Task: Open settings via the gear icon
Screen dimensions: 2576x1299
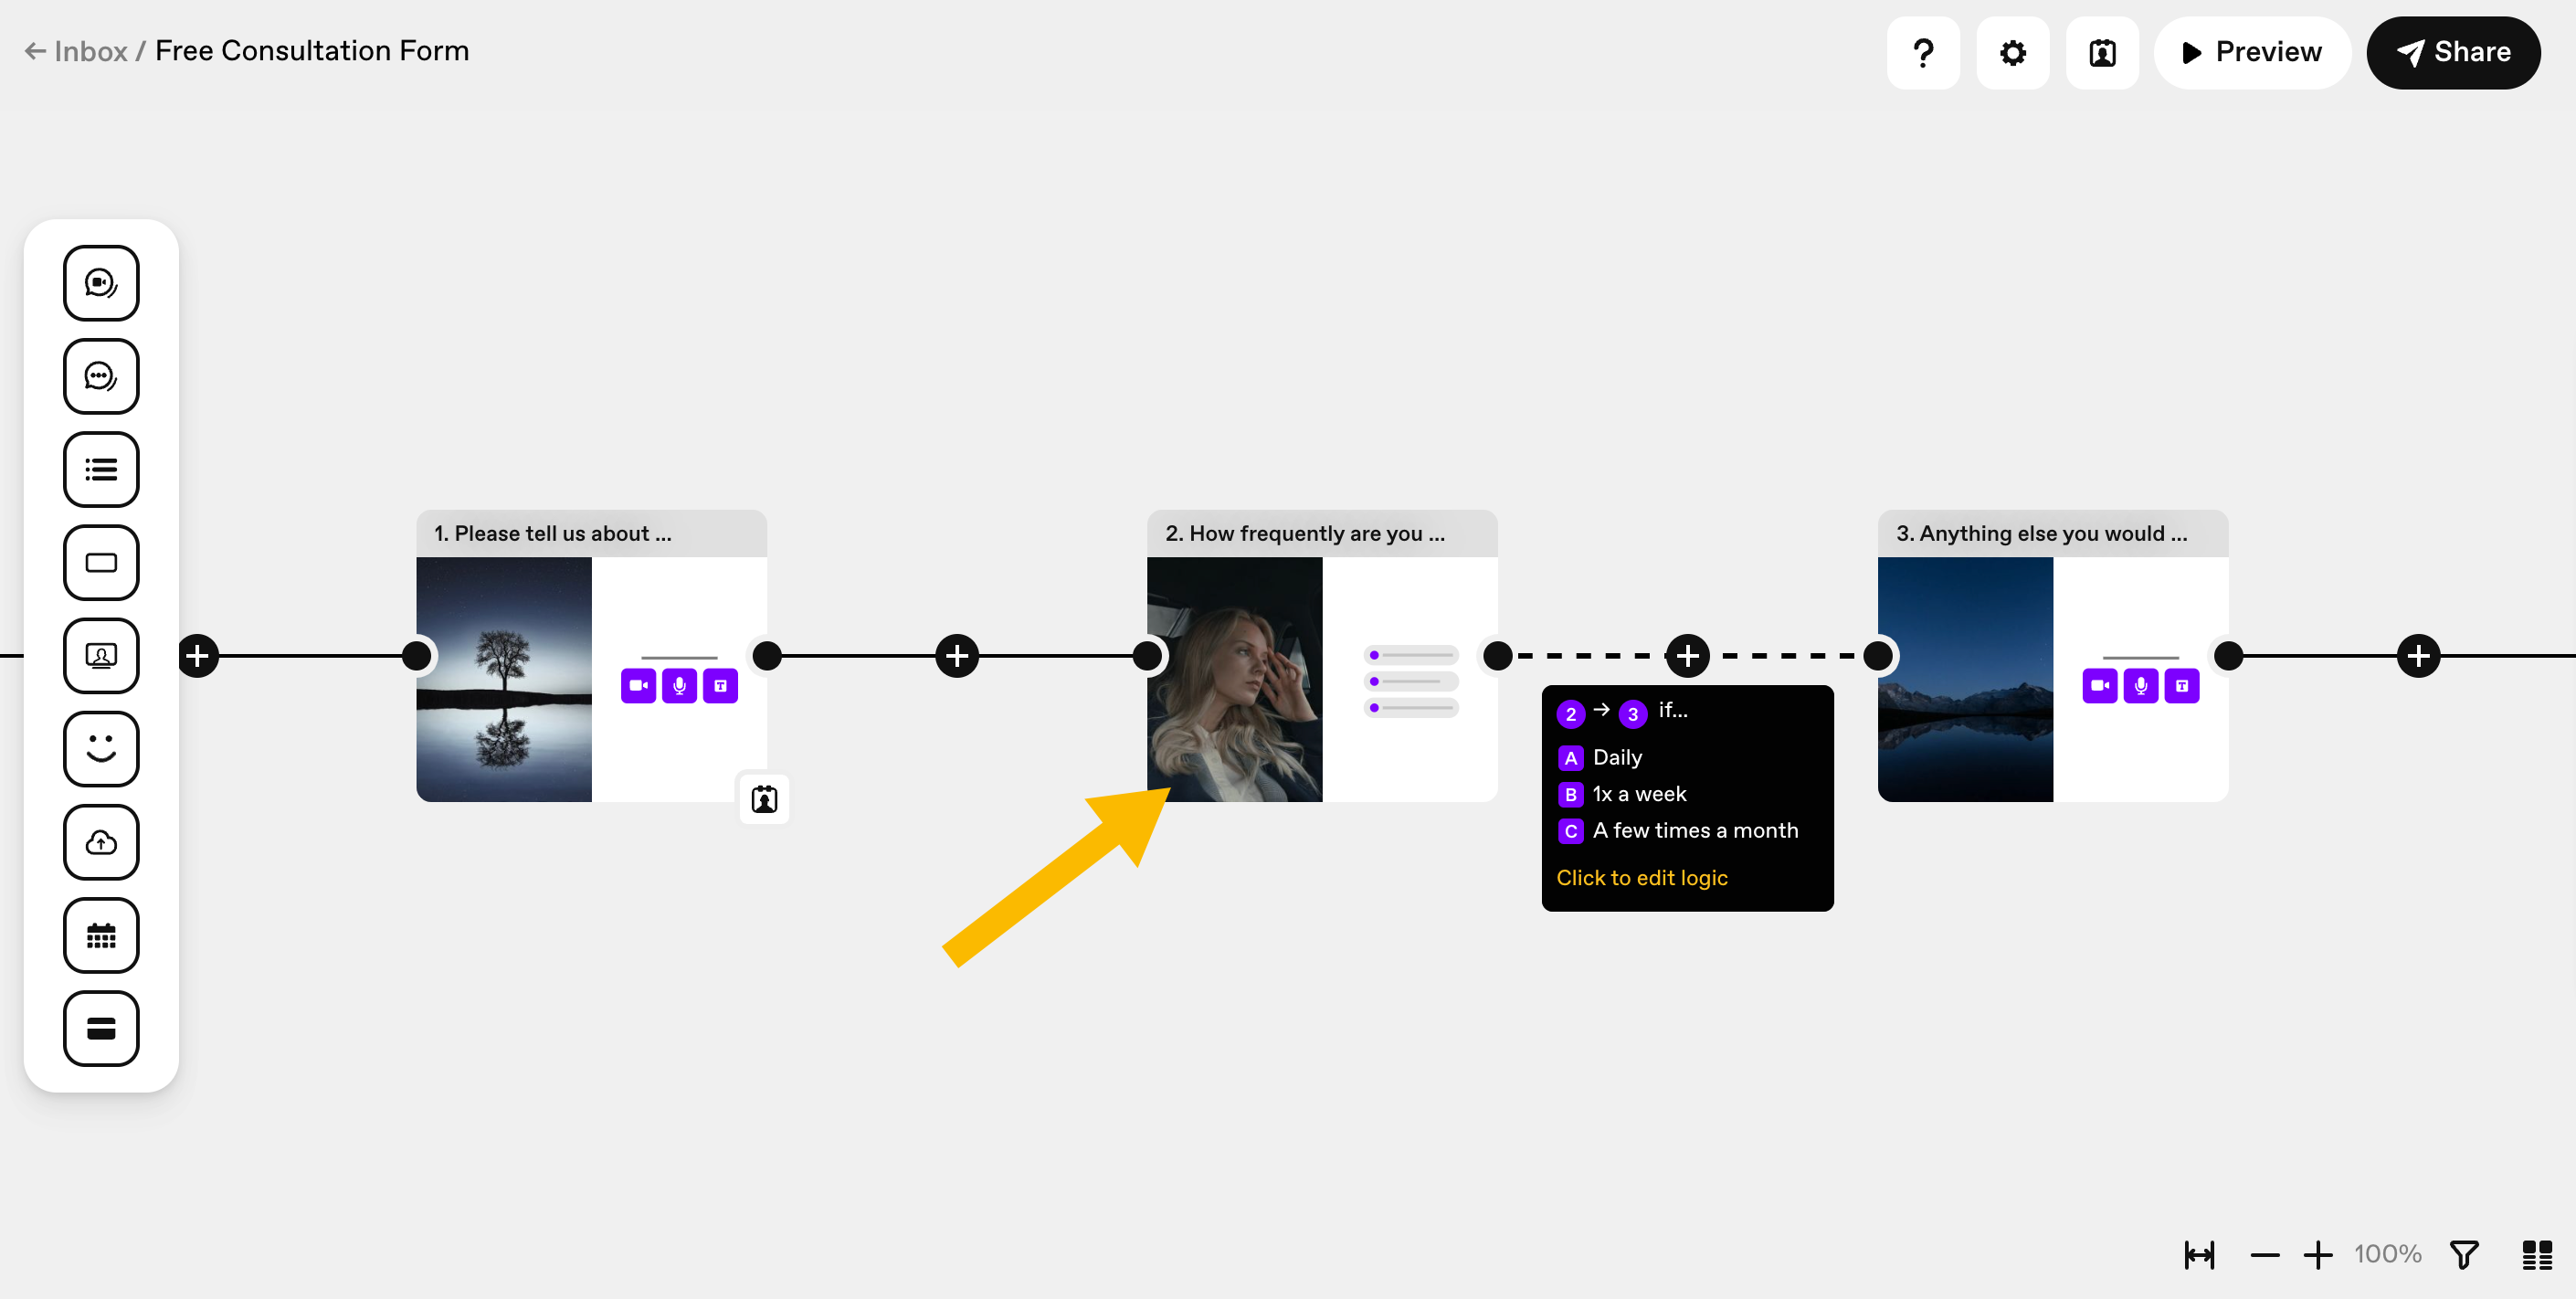Action: point(2013,52)
